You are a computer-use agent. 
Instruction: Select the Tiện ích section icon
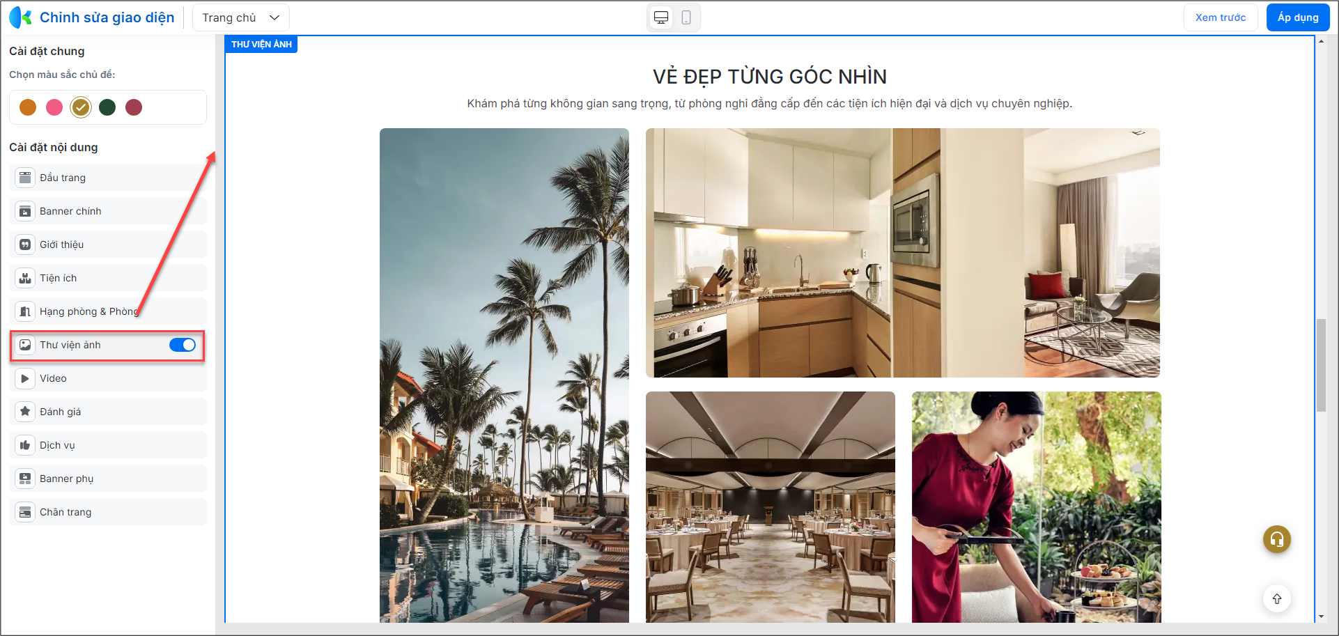click(25, 278)
